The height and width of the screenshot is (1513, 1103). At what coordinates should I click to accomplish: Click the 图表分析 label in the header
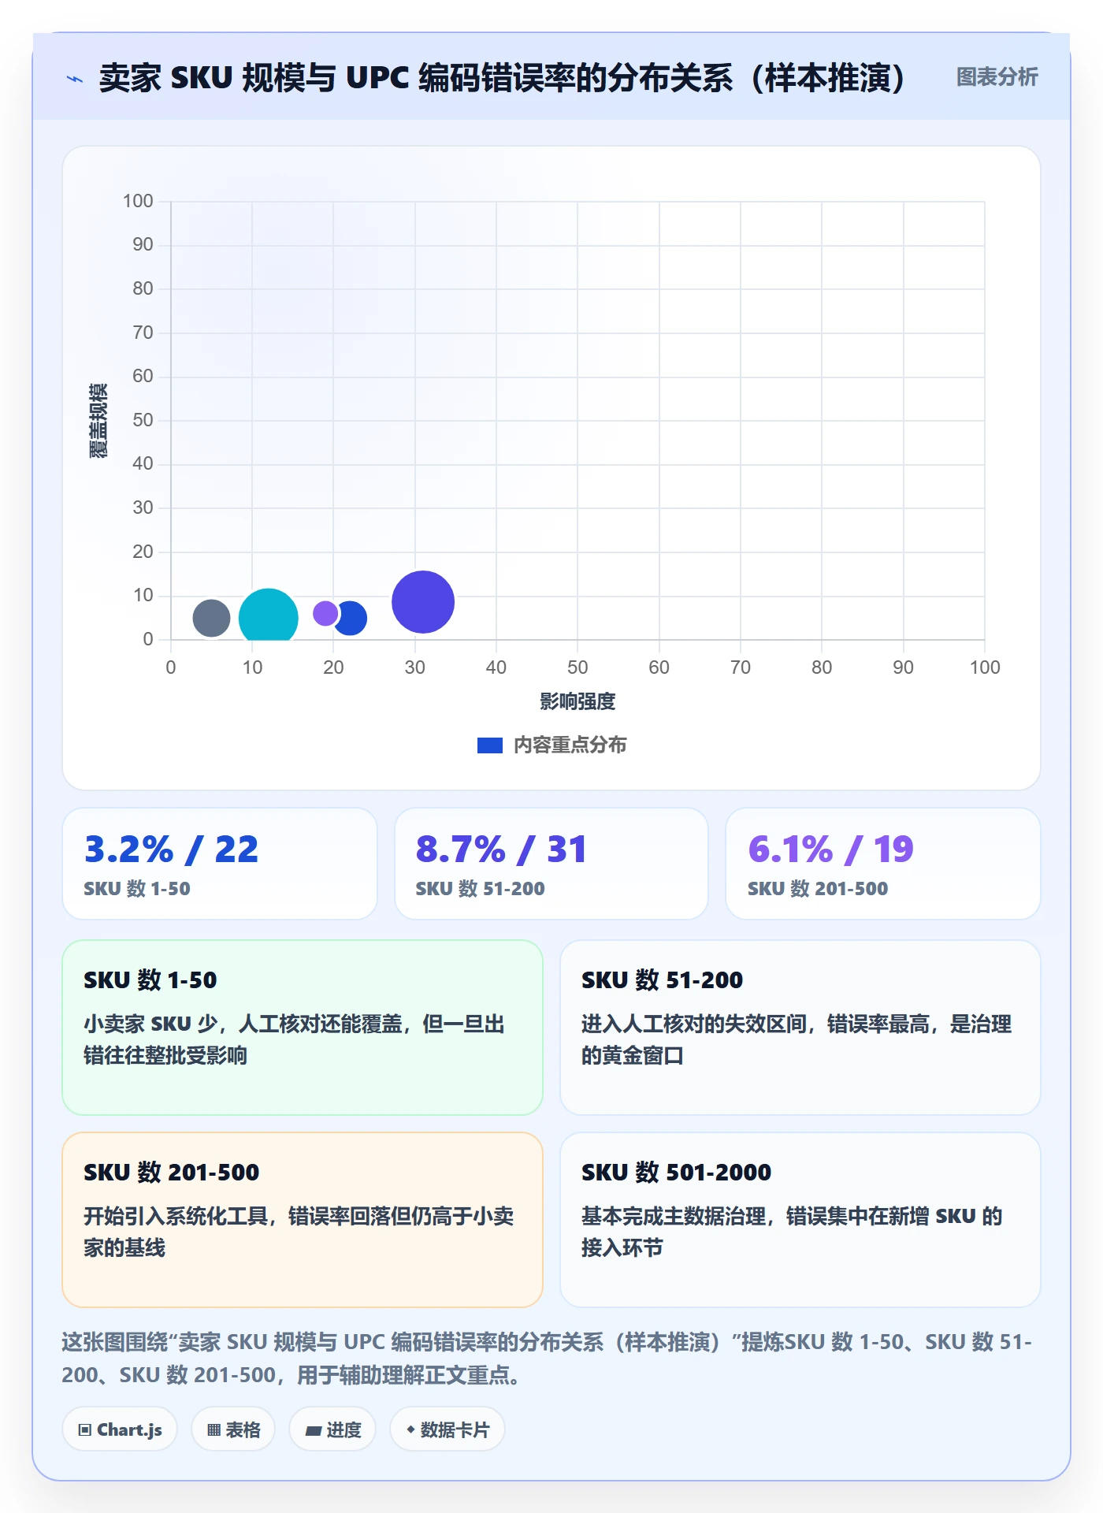[x=997, y=77]
